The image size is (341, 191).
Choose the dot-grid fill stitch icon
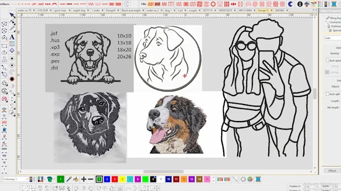click(227, 4)
